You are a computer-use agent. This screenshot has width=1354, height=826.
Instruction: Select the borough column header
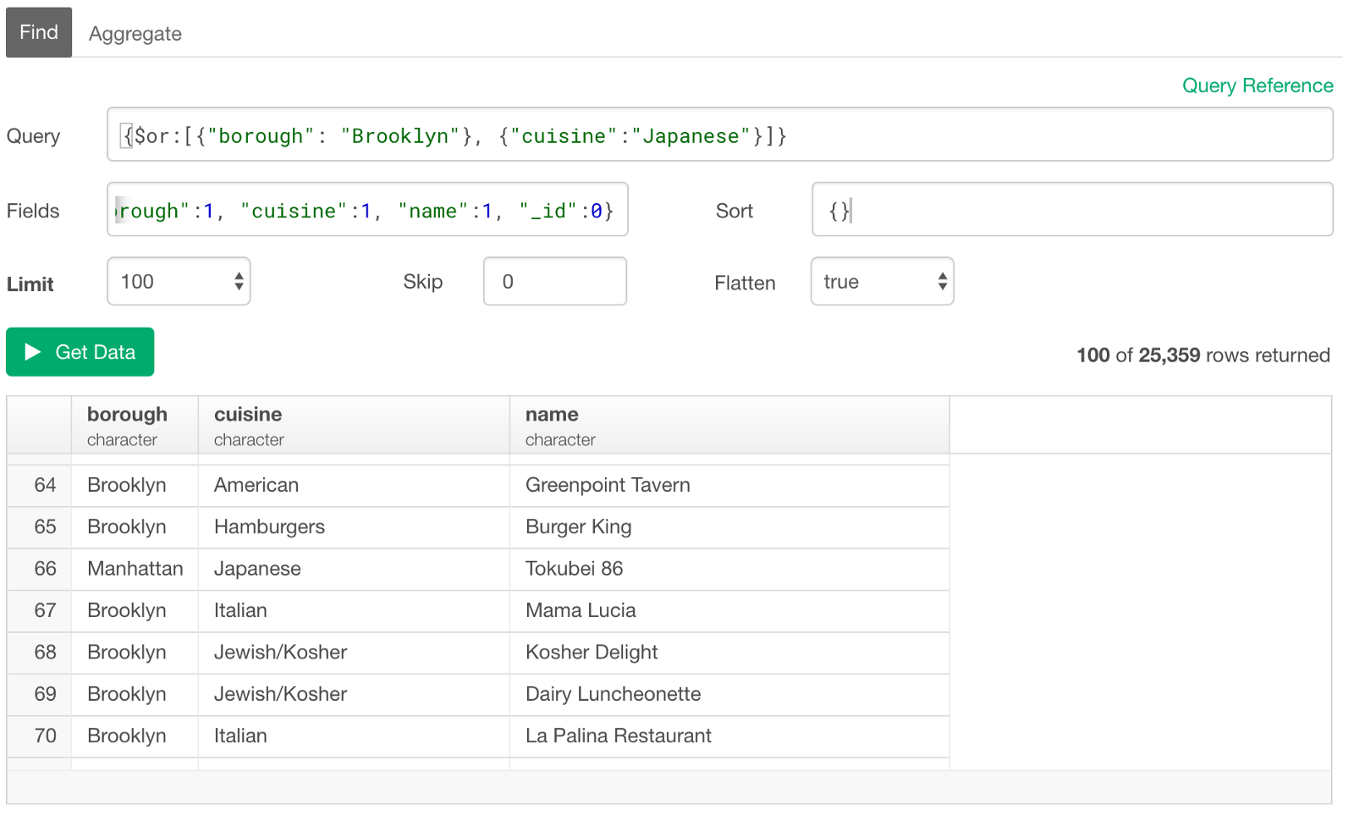coord(135,425)
